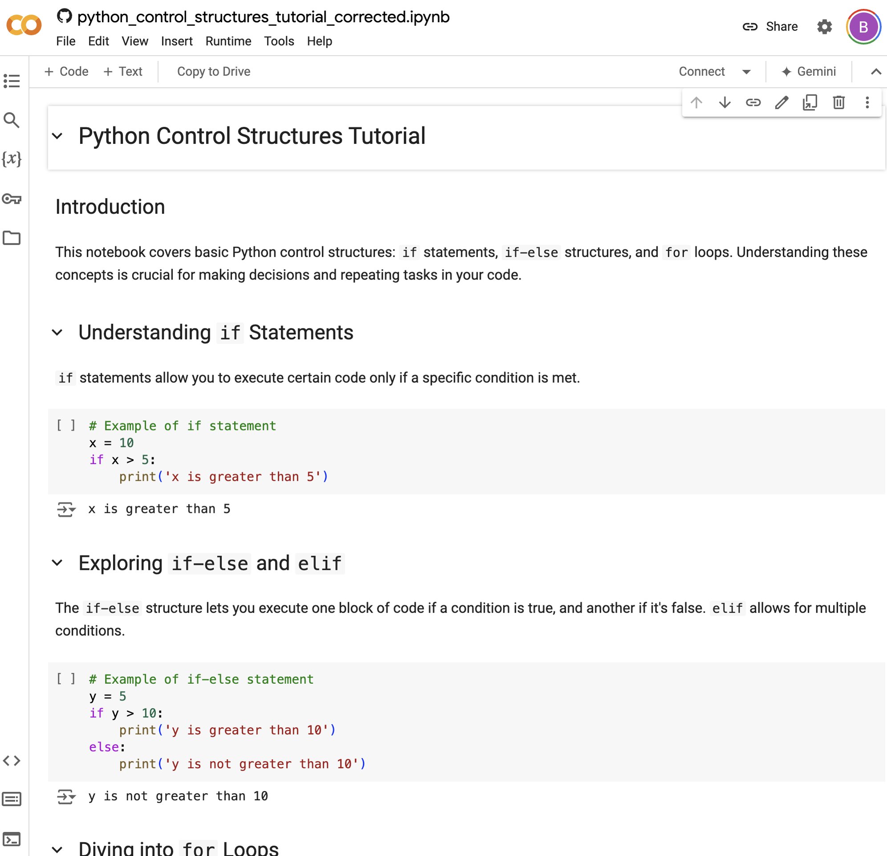887x856 pixels.
Task: Open a terminal from the sidebar
Action: (x=12, y=838)
